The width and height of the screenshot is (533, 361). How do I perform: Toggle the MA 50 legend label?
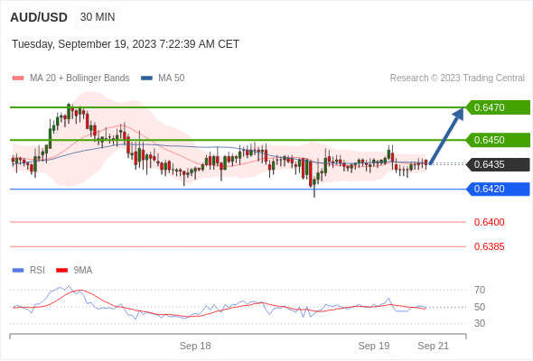tap(172, 79)
